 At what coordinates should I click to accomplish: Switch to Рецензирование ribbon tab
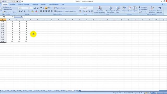(53, 4)
